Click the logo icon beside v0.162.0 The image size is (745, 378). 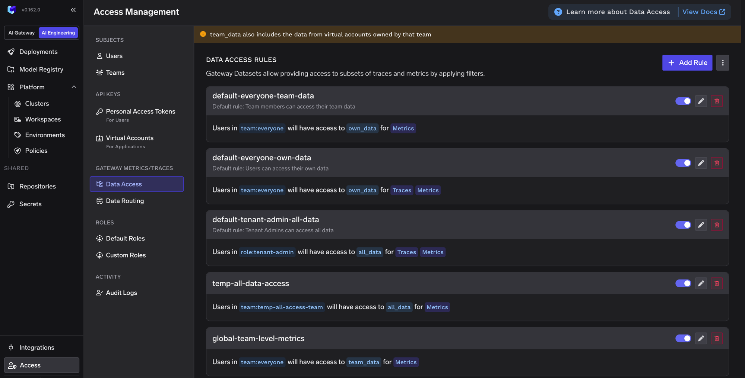(12, 10)
